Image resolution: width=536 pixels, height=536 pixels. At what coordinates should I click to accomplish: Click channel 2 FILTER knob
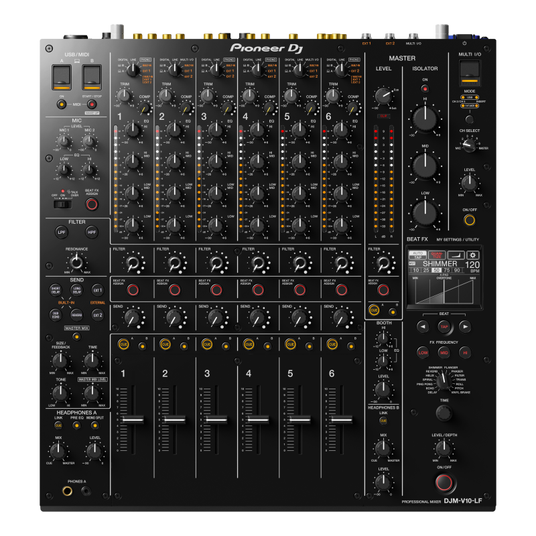[x=175, y=263]
